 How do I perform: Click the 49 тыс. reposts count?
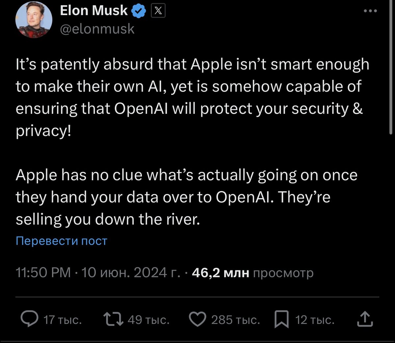[148, 320]
